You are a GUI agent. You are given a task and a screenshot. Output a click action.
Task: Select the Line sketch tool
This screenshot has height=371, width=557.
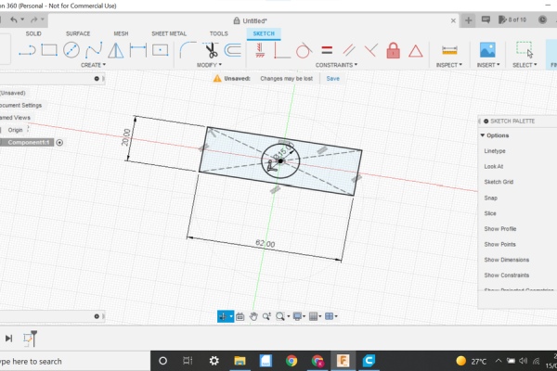point(27,50)
